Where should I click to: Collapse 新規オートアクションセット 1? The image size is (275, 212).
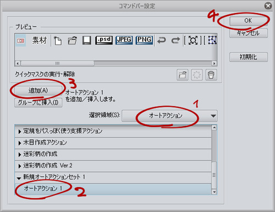click(19, 178)
